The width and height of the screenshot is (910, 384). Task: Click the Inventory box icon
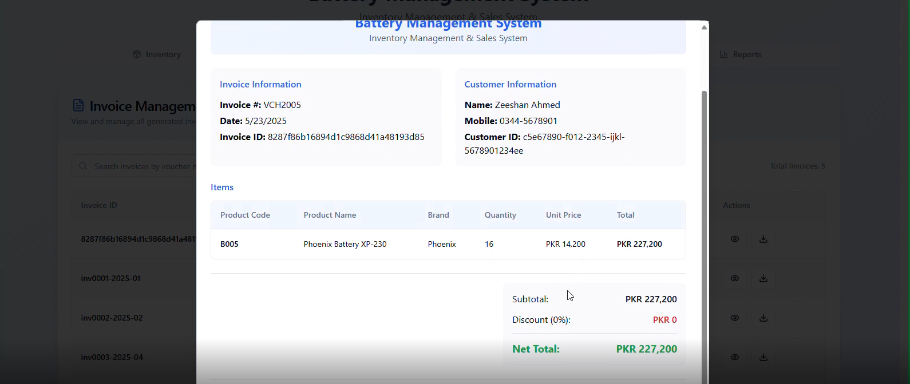pos(137,55)
